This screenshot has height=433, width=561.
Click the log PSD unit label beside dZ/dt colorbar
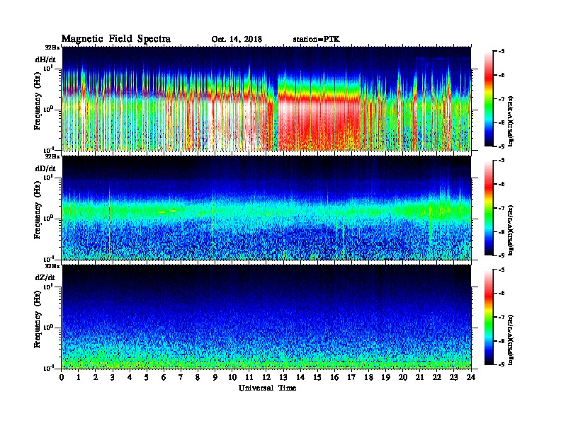[x=511, y=340]
